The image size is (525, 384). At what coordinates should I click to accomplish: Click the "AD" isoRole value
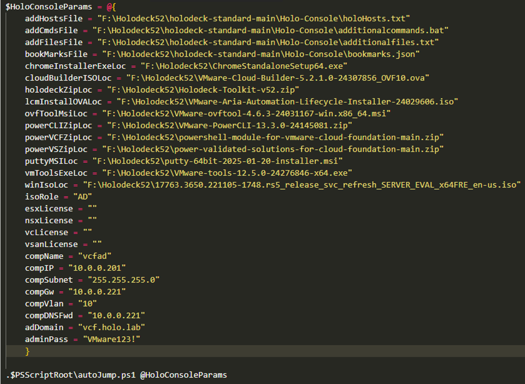83,197
